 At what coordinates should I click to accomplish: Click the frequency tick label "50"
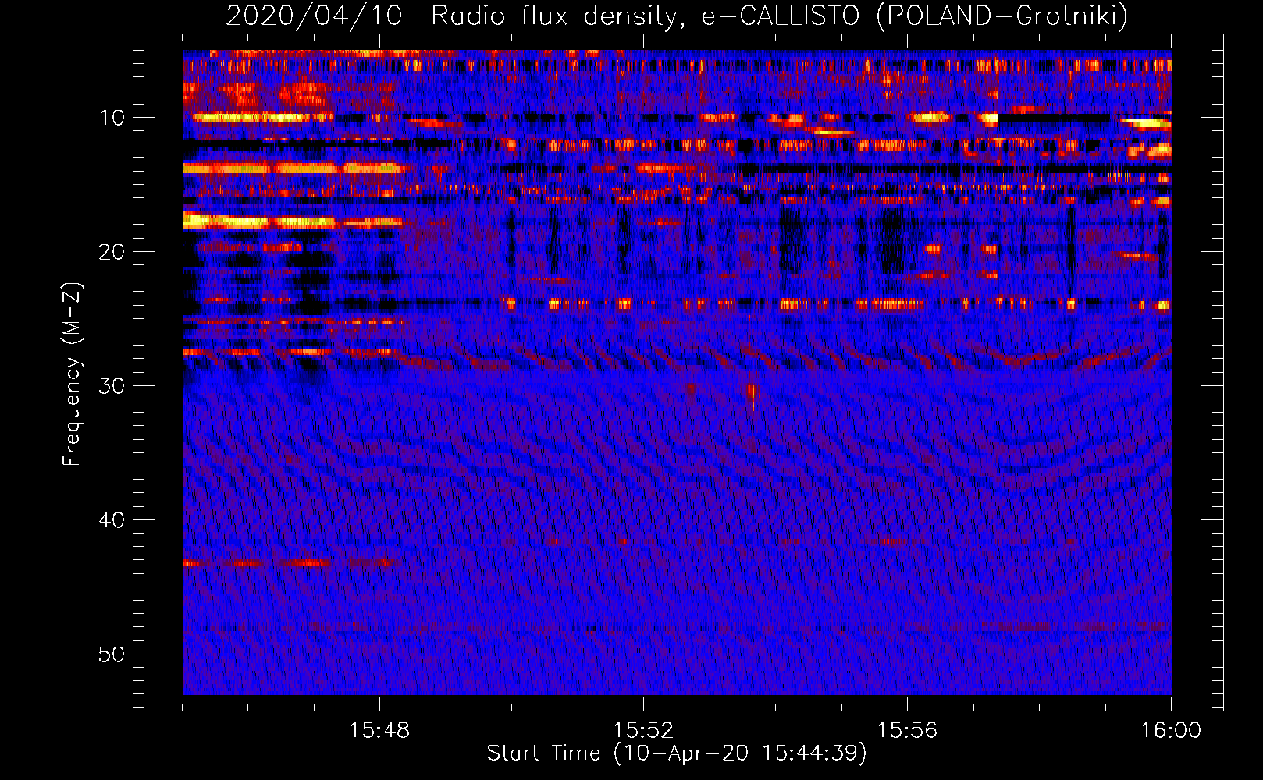coord(112,654)
